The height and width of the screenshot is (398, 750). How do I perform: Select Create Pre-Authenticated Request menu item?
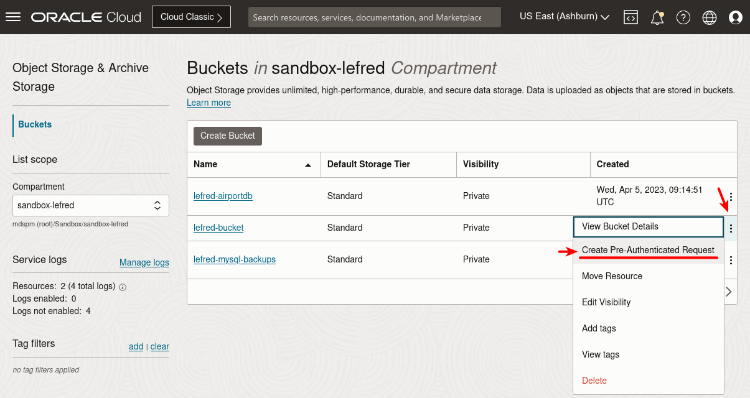click(648, 250)
